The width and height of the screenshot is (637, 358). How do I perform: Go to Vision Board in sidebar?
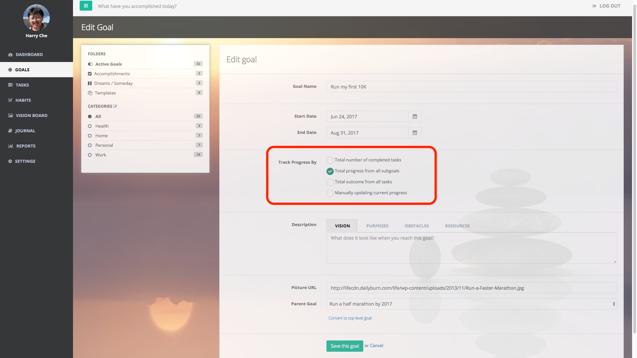click(32, 115)
